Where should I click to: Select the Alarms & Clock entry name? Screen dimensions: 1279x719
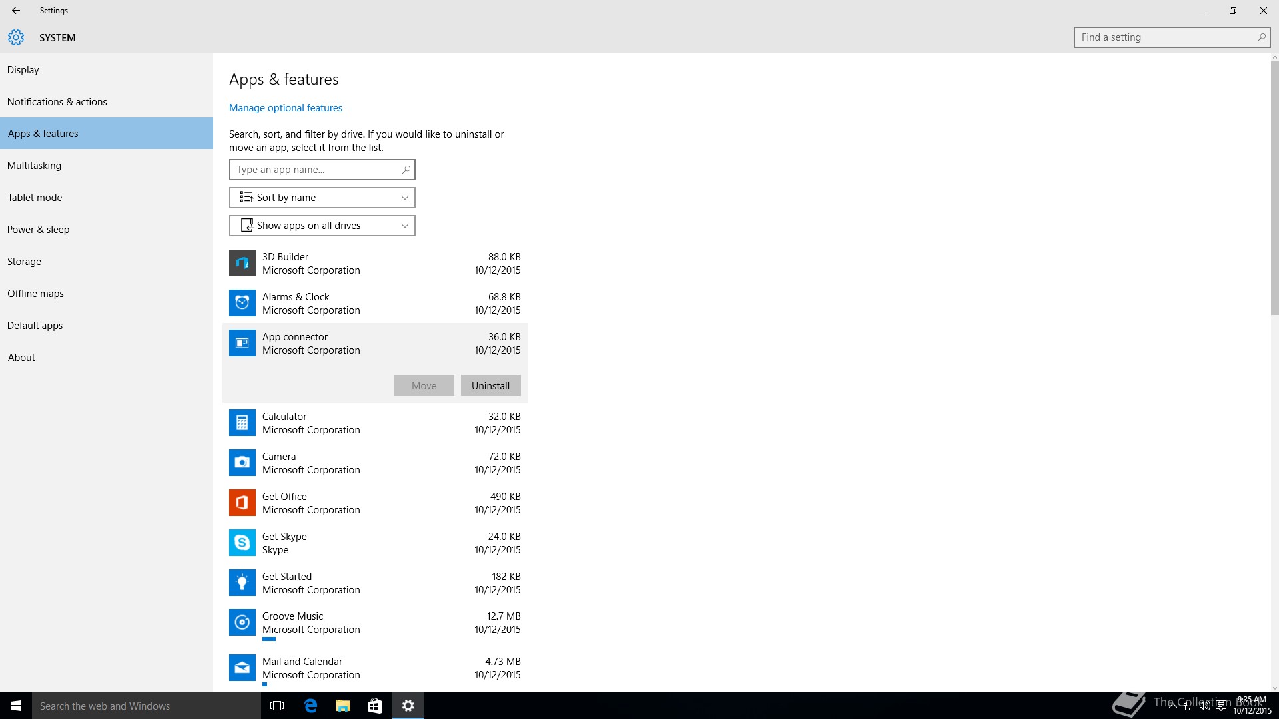click(x=296, y=297)
